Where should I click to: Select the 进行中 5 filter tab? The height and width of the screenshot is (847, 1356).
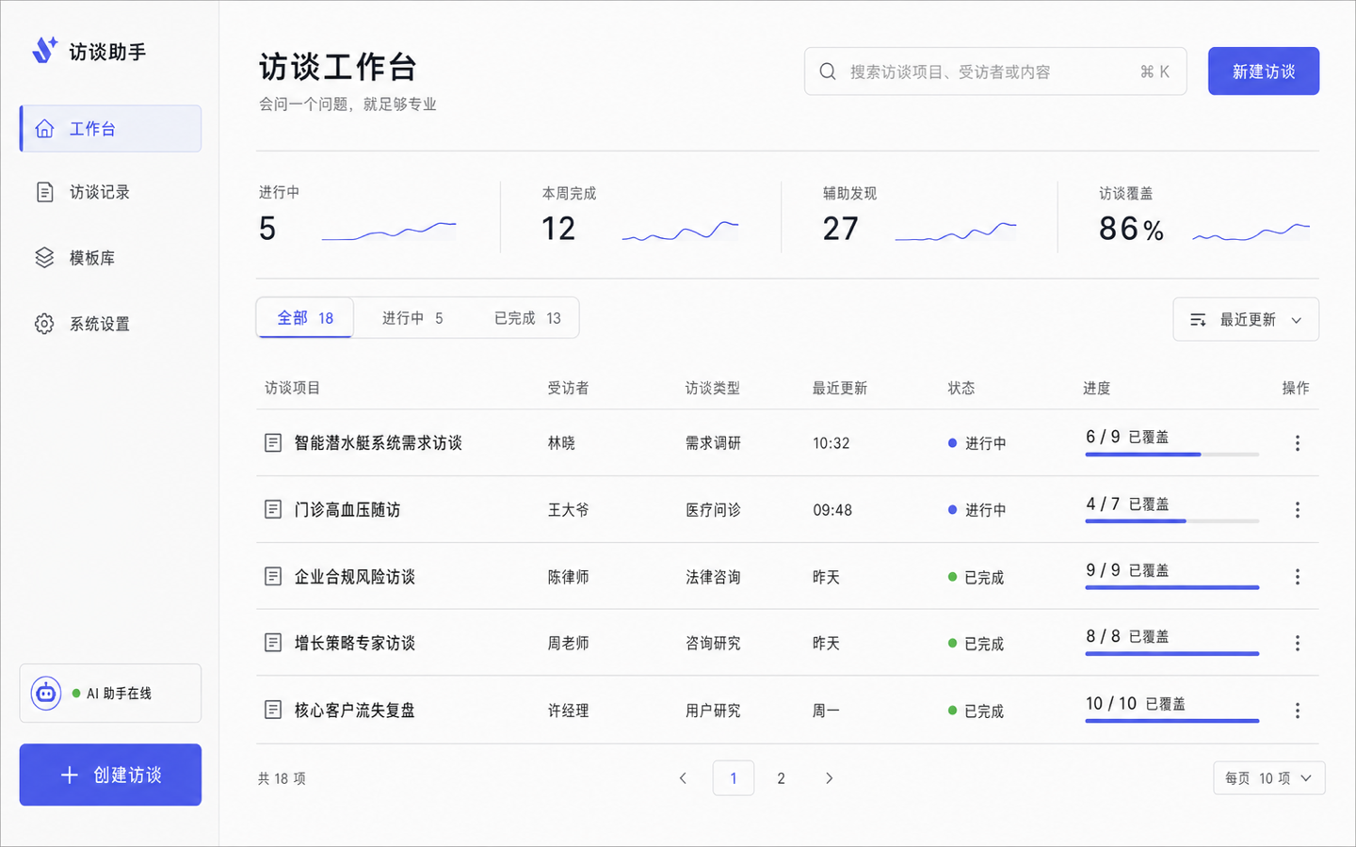tap(412, 318)
